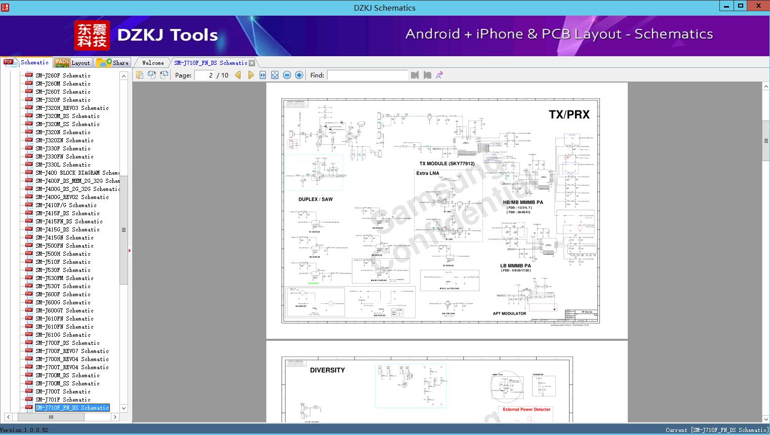
Task: Click the page number input field
Action: point(205,75)
